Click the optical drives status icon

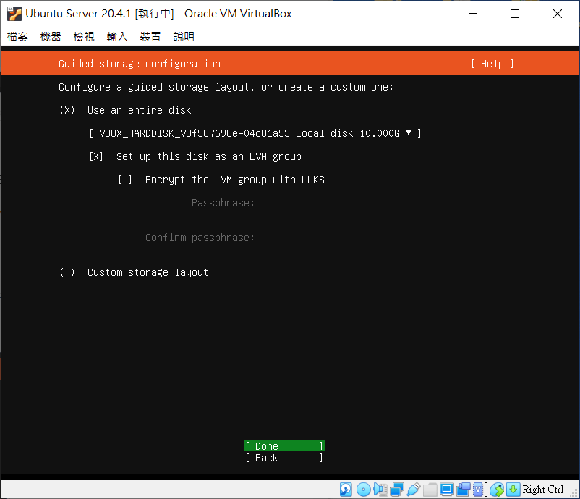tap(362, 490)
